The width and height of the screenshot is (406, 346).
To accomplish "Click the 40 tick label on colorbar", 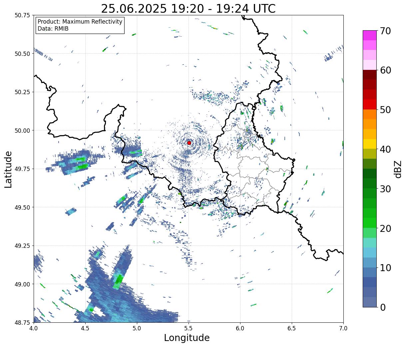I will [x=385, y=149].
